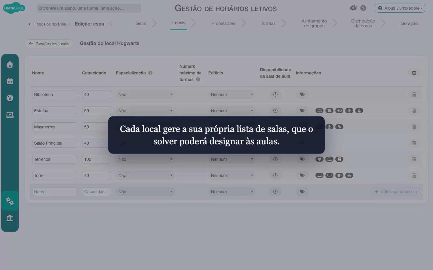
Task: Click the speaker badge in Estufas row
Action: (x=339, y=111)
